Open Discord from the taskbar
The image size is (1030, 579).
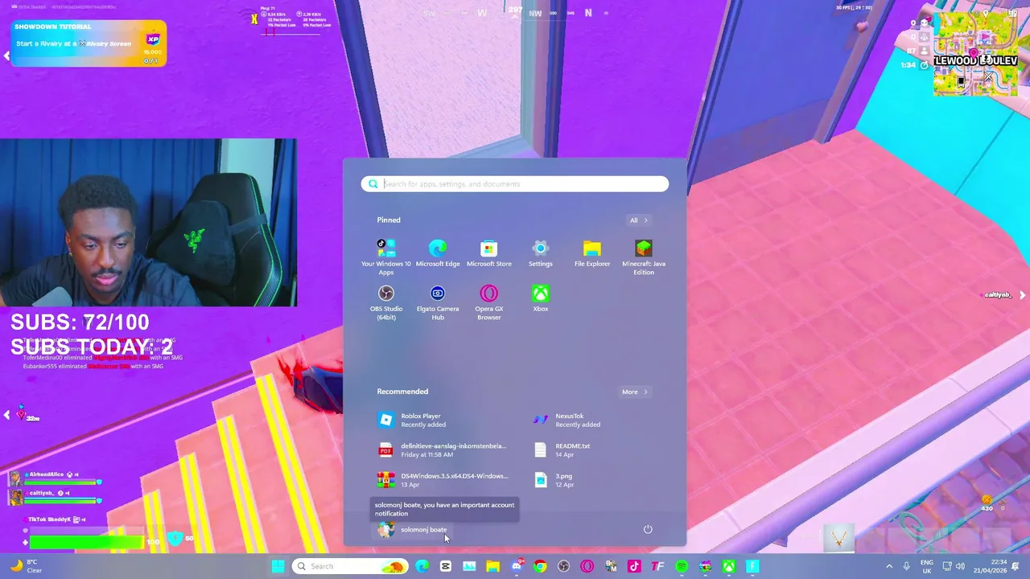517,566
